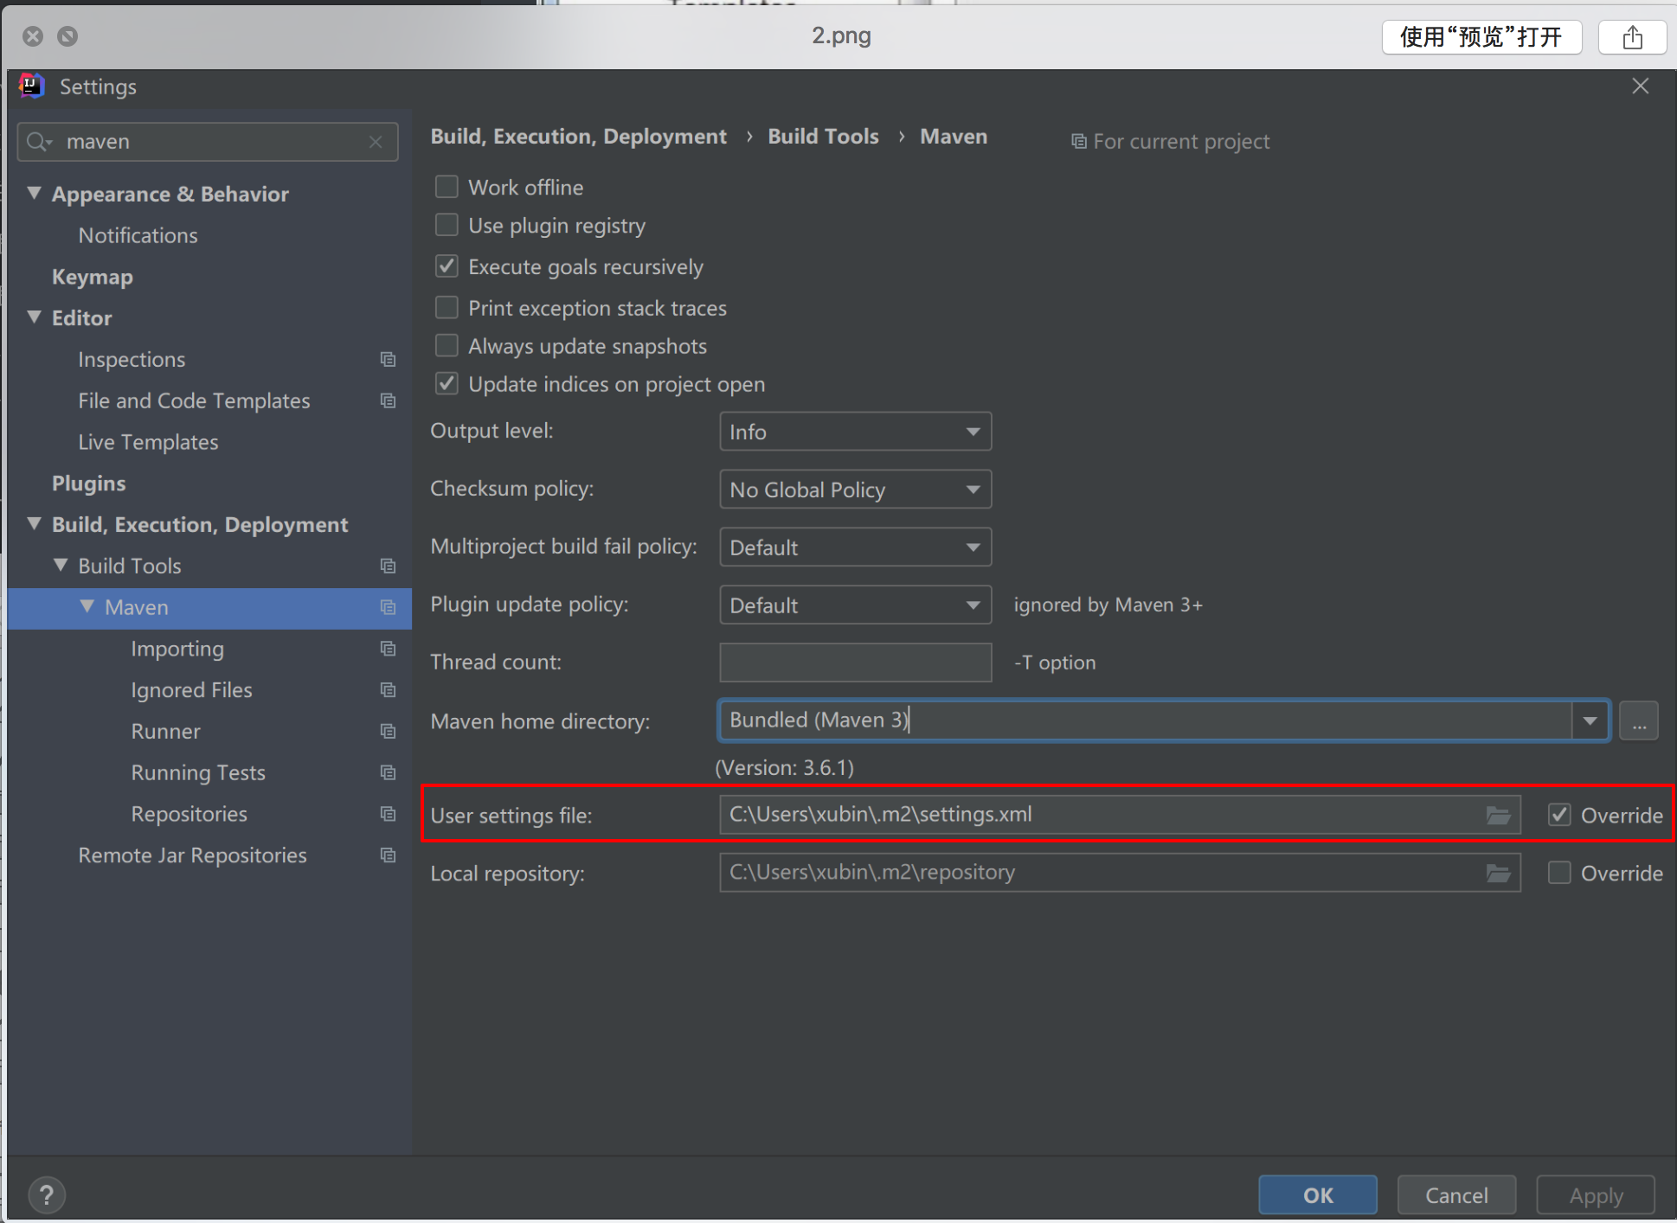Select Importing under Maven in tree
This screenshot has width=1677, height=1223.
[x=177, y=649]
